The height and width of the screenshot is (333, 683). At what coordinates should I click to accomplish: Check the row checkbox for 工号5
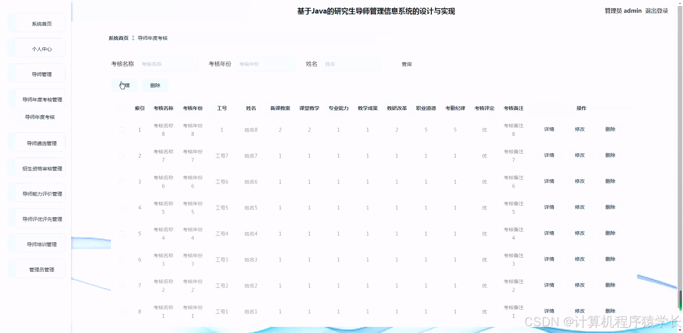(x=122, y=208)
